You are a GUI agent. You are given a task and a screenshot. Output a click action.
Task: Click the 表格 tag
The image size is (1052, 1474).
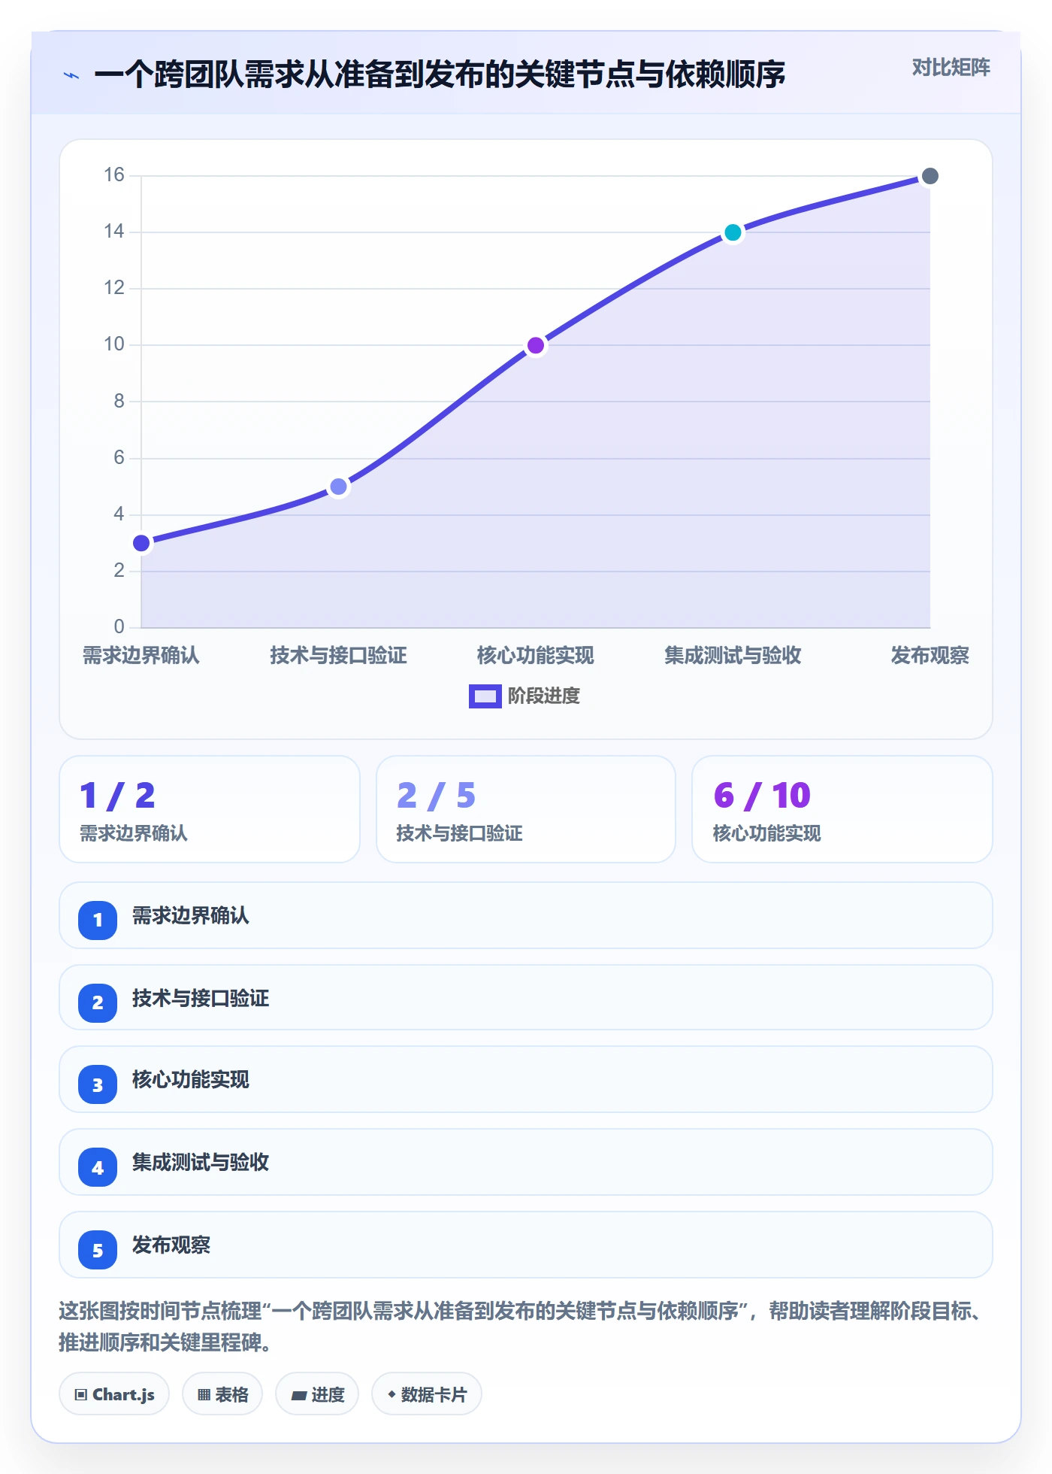coord(222,1394)
